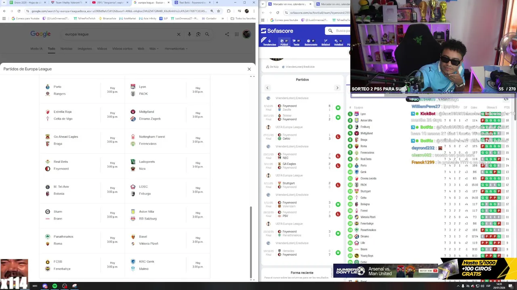Select Sofascore Fútbol sport
The image size is (517, 290).
(284, 42)
